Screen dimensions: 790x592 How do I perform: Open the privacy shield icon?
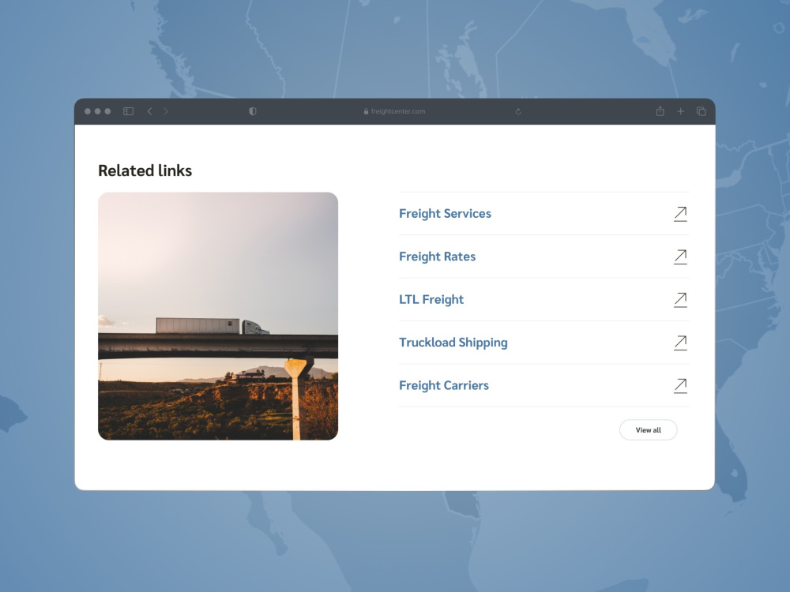click(253, 111)
